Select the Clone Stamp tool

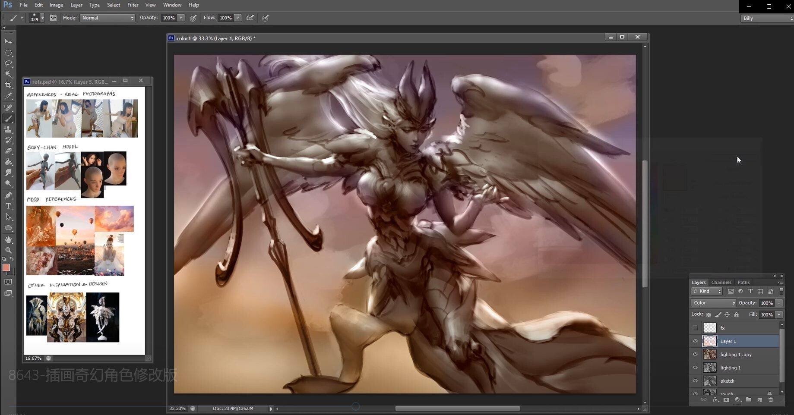click(8, 129)
